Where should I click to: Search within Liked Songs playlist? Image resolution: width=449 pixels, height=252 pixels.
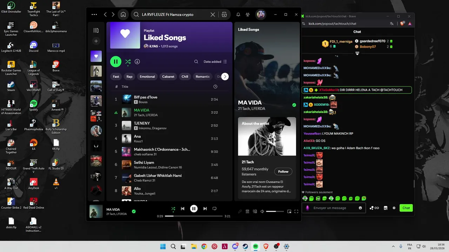pyautogui.click(x=196, y=62)
